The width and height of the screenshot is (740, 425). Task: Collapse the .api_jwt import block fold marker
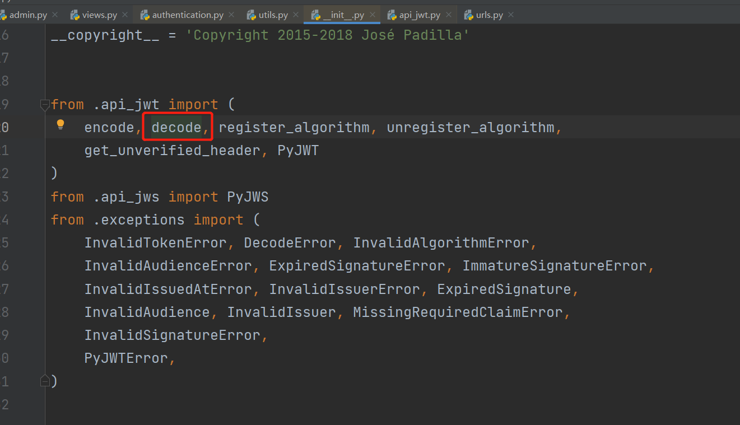point(45,104)
